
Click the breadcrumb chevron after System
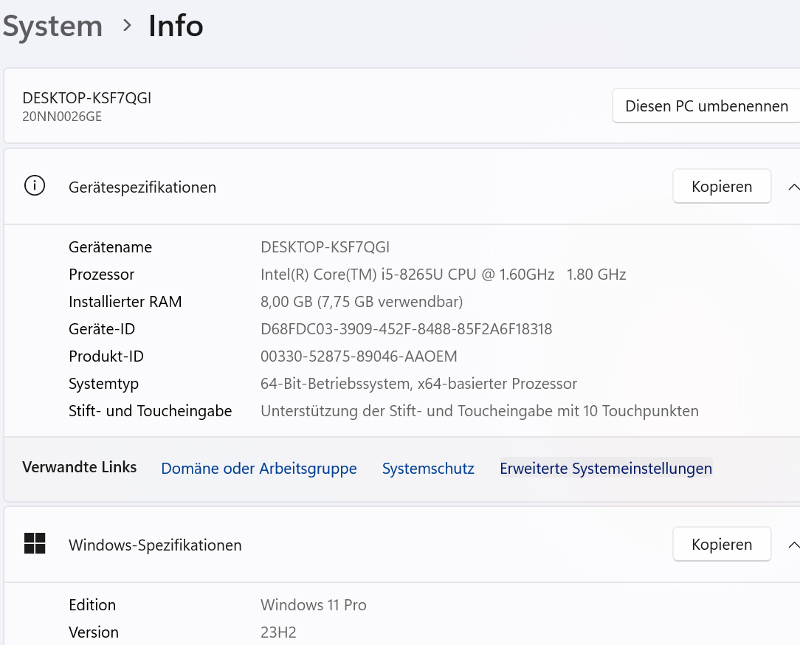click(127, 25)
